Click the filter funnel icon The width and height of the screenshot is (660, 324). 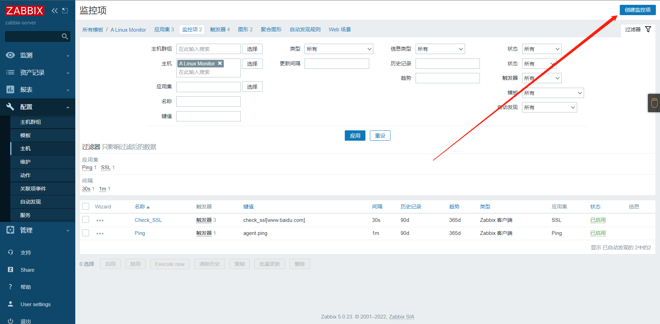coord(648,29)
